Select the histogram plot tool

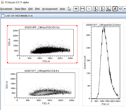click(x=108, y=9)
